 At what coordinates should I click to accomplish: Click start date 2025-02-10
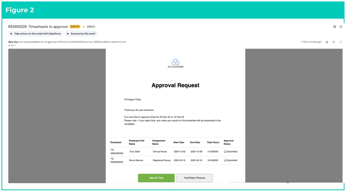[179, 160]
